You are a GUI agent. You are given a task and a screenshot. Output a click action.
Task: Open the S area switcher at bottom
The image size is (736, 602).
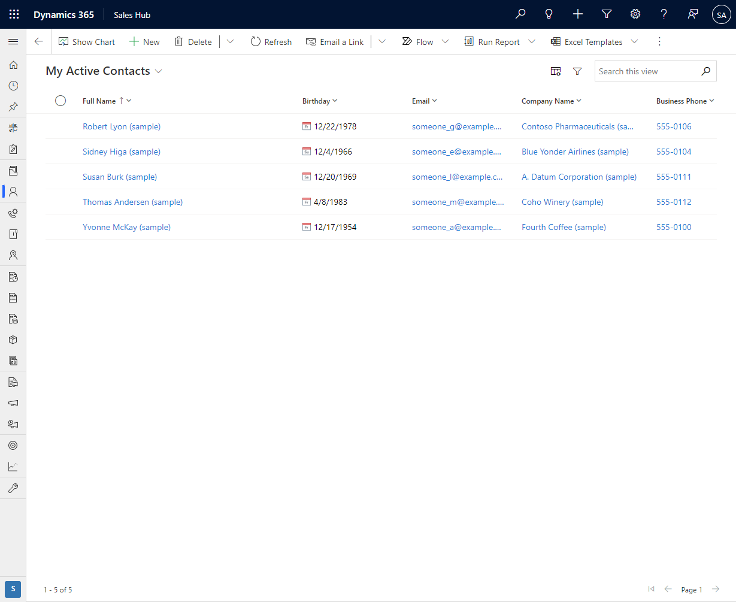[13, 589]
